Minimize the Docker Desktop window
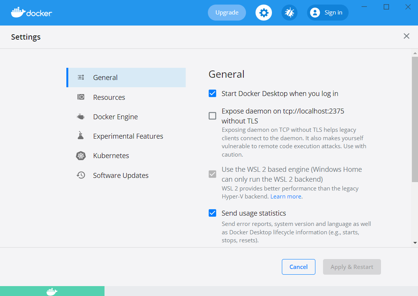The image size is (418, 296). (x=364, y=7)
